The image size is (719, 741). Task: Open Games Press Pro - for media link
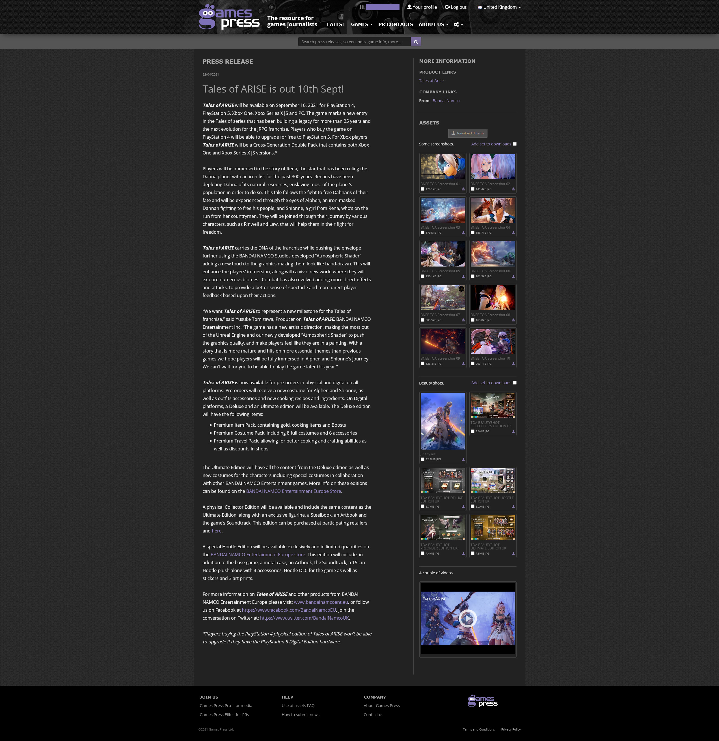[x=226, y=705]
